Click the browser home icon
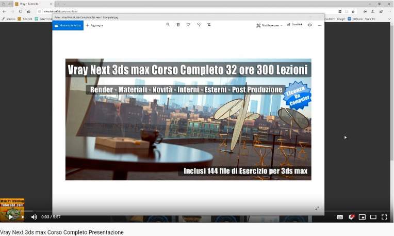 click(x=29, y=11)
